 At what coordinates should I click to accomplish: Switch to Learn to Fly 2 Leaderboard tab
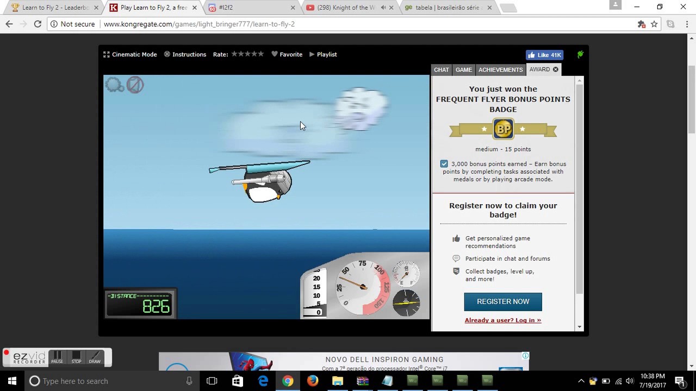(54, 8)
